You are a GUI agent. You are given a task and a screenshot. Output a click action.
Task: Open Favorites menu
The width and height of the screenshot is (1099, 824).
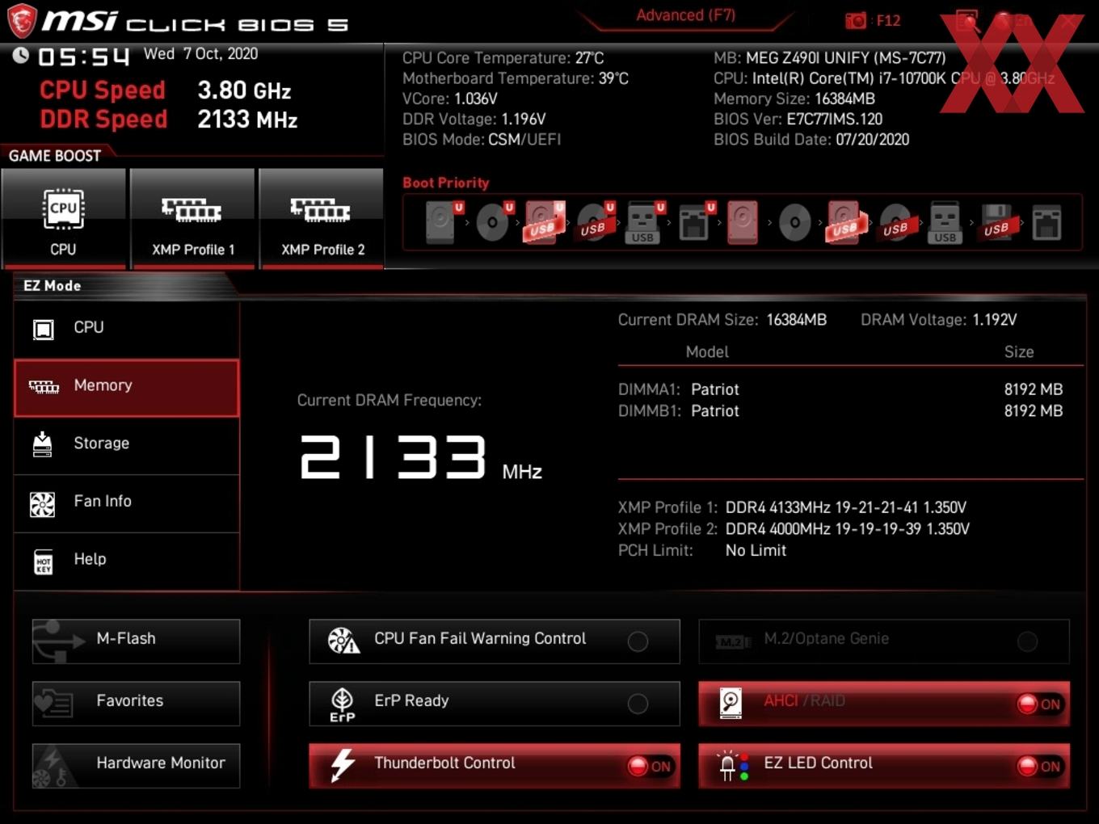(136, 704)
